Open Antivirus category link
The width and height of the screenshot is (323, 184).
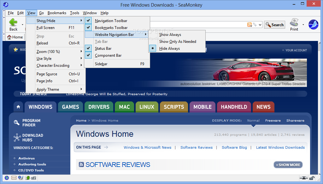click(26, 158)
